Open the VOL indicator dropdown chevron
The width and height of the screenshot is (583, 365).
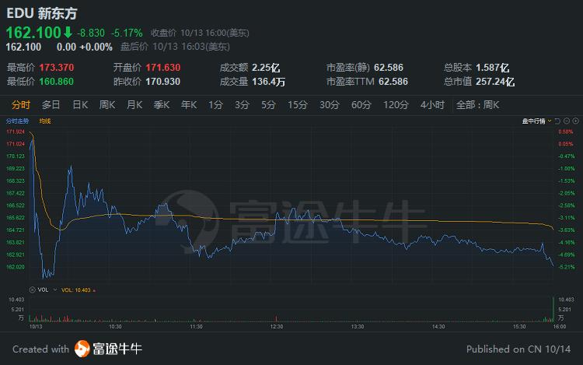55,290
